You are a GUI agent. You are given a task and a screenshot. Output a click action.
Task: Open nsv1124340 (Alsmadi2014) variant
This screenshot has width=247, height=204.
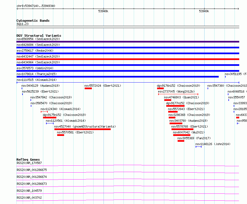point(61,109)
